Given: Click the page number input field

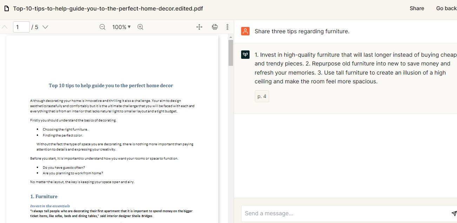Looking at the screenshot, I should point(21,27).
